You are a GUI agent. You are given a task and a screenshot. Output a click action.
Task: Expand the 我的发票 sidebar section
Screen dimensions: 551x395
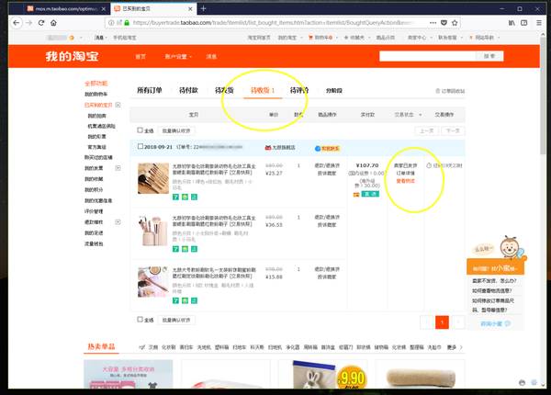coord(118,168)
